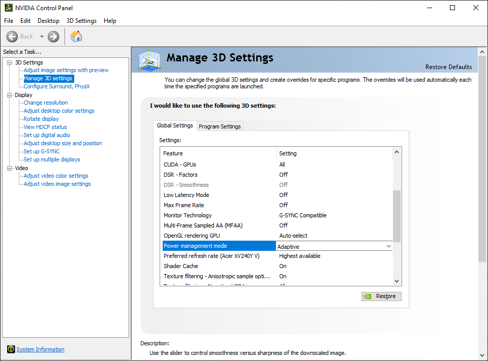Click the Forward arrow icon
This screenshot has width=488, height=361.
pos(53,37)
